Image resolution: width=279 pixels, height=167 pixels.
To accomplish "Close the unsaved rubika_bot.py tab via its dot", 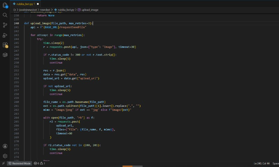I will point(38,4).
